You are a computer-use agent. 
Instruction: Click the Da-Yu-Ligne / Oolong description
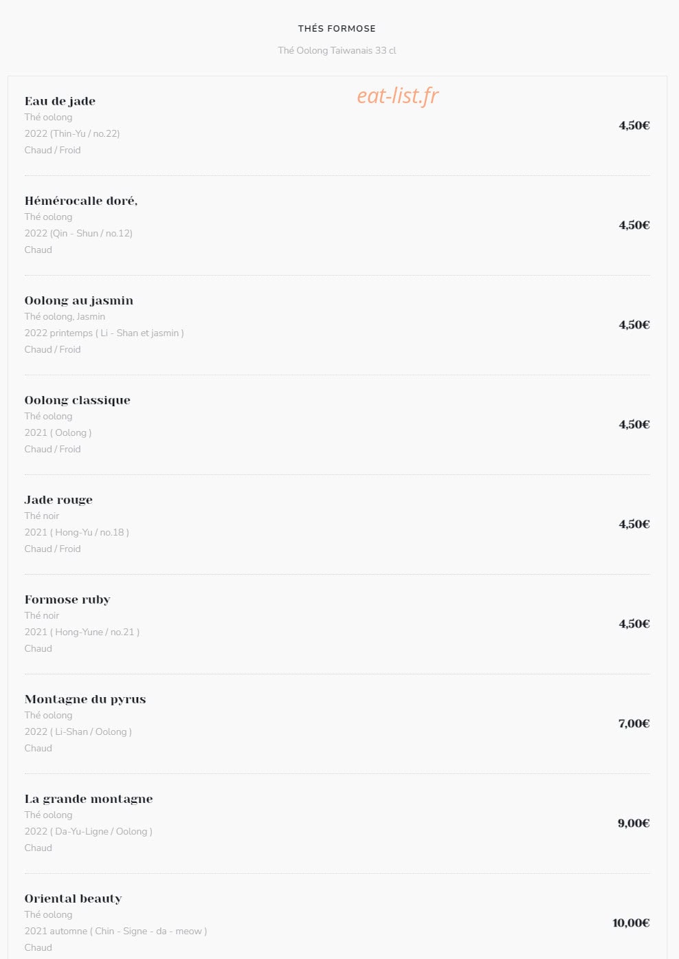tap(89, 831)
